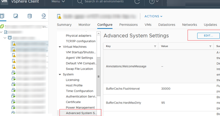Open the Hosts and Clusters inventory view
This screenshot has width=220, height=116.
coord(2,16)
